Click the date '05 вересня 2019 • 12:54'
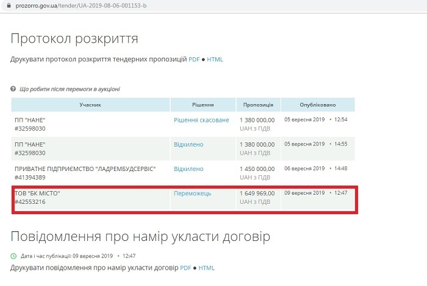427x286 pixels. (315, 119)
